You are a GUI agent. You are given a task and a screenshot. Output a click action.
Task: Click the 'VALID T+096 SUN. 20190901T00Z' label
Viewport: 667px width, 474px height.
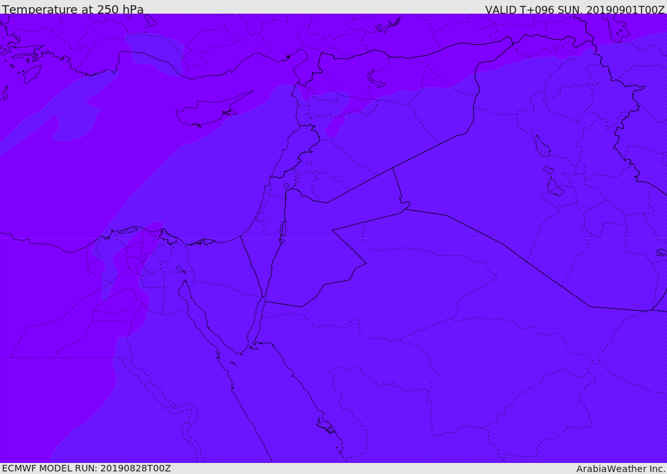tap(575, 9)
